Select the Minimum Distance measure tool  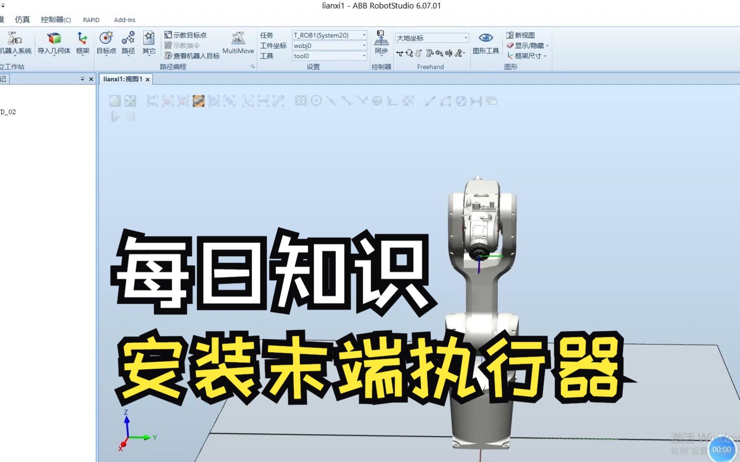point(476,101)
